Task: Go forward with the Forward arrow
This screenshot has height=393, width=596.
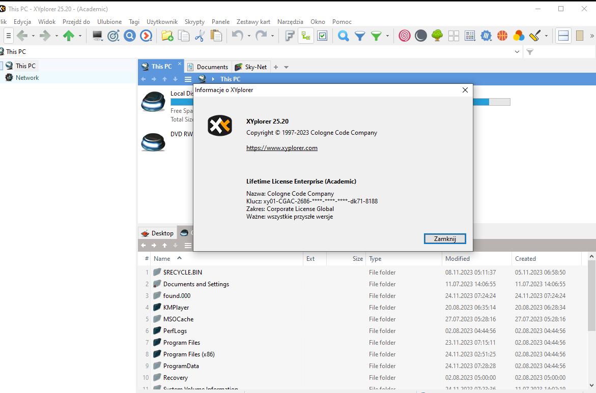Action: pos(45,36)
